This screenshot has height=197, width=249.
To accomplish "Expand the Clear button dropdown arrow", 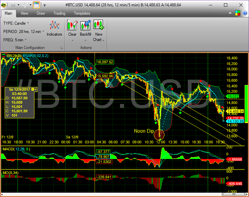I will pos(73,41).
